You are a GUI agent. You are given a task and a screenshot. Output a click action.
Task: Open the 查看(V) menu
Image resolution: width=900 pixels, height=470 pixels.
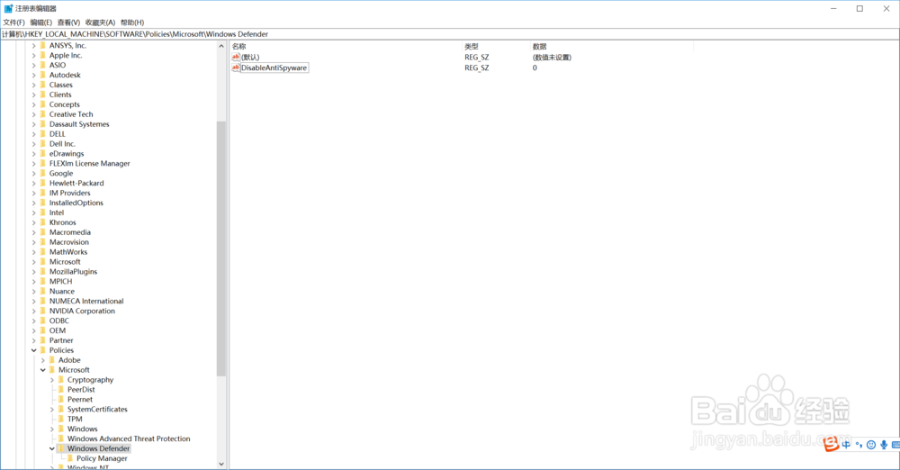[x=68, y=23]
